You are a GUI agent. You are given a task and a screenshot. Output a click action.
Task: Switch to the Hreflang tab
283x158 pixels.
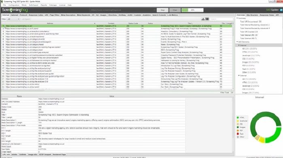click(x=122, y=15)
